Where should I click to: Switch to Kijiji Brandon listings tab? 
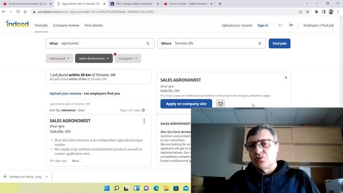(133, 4)
